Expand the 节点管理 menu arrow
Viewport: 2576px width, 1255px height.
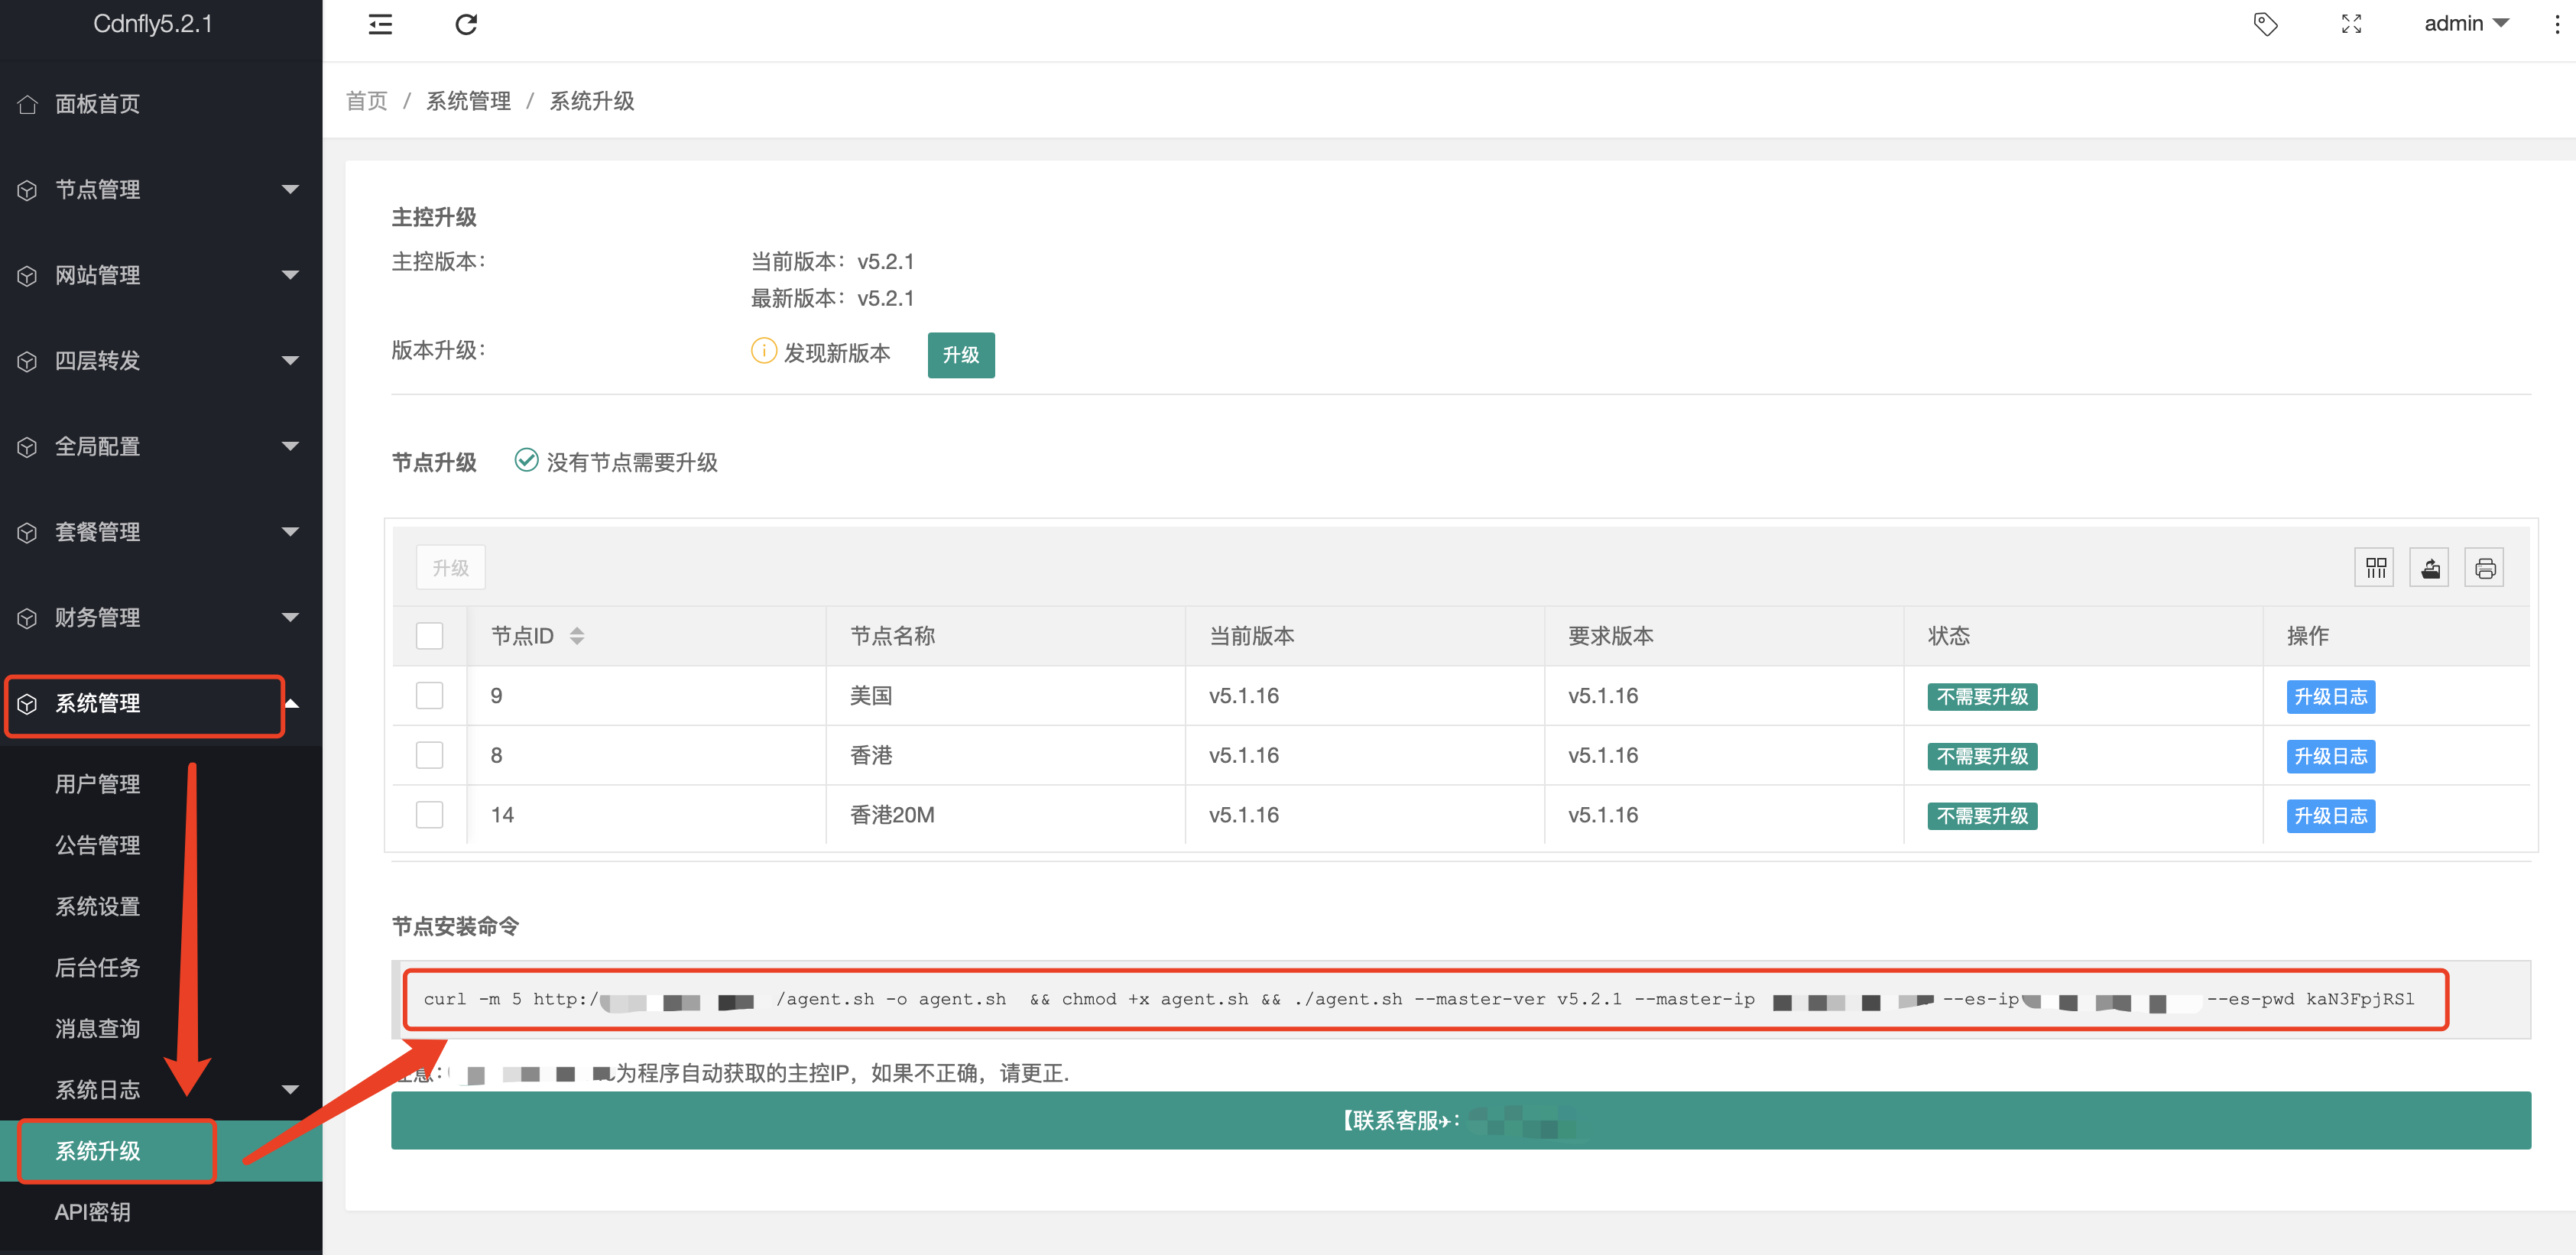[x=290, y=190]
